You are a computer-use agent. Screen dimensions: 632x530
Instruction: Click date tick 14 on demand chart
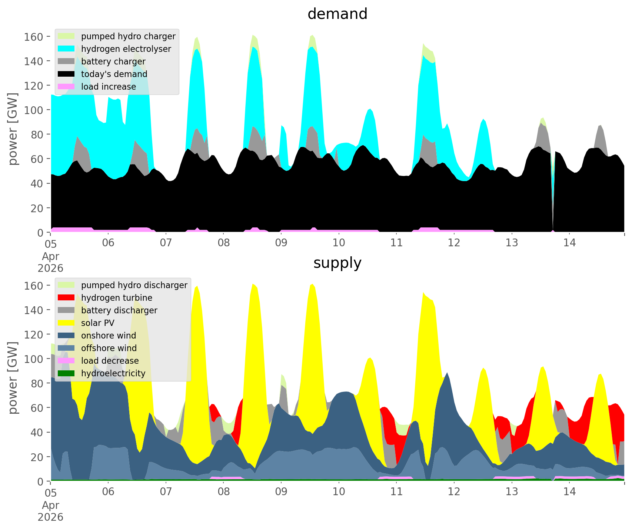pos(569,243)
